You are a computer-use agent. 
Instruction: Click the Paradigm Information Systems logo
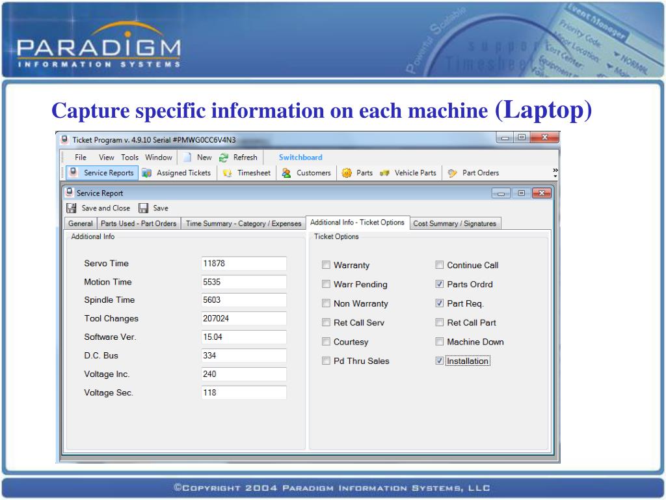click(x=99, y=46)
